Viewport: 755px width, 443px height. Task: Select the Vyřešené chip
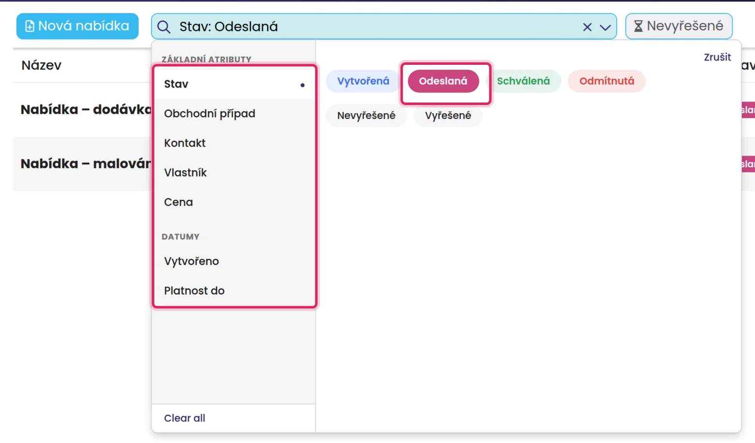pyautogui.click(x=448, y=116)
